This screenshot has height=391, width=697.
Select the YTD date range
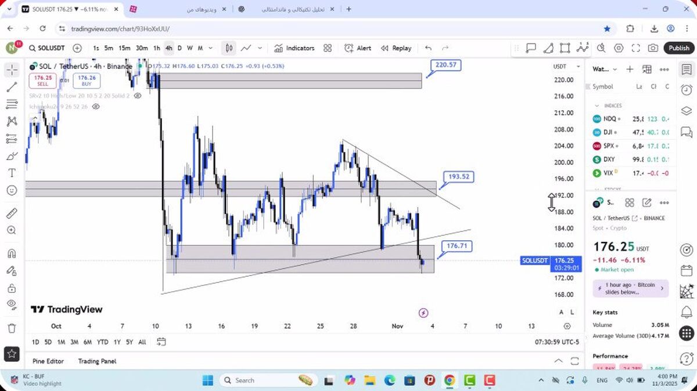coord(102,342)
